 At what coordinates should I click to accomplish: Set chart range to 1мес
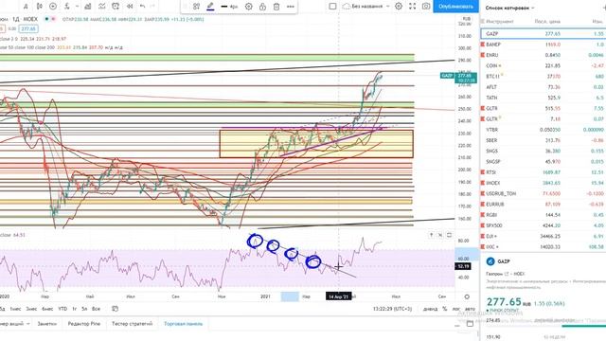coord(15,309)
